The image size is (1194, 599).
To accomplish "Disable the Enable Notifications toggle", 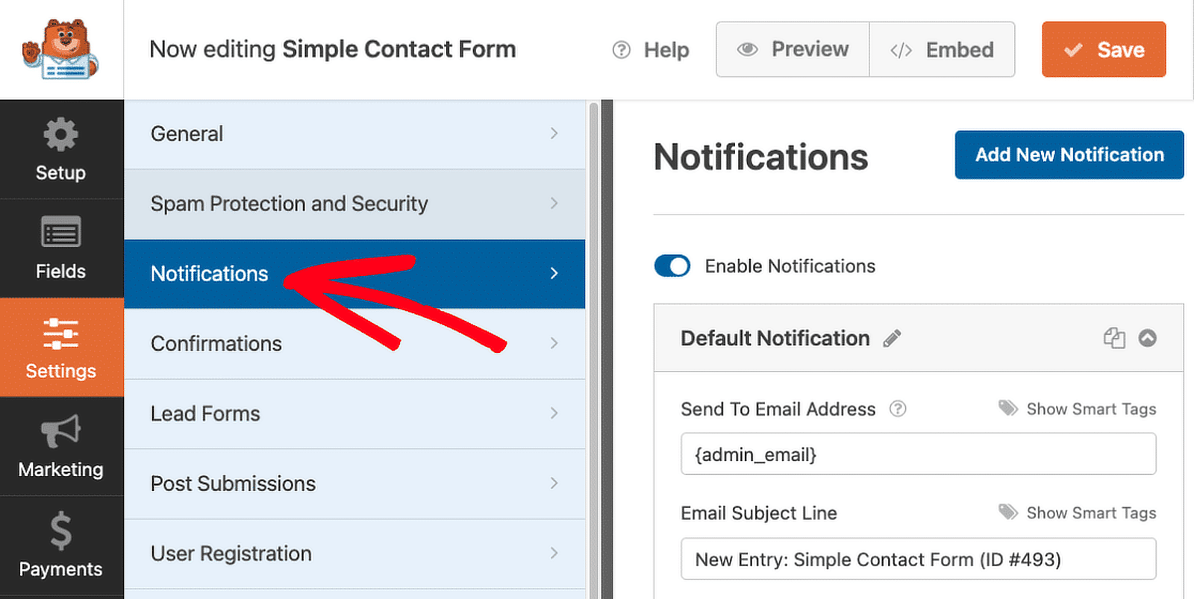I will click(x=671, y=266).
